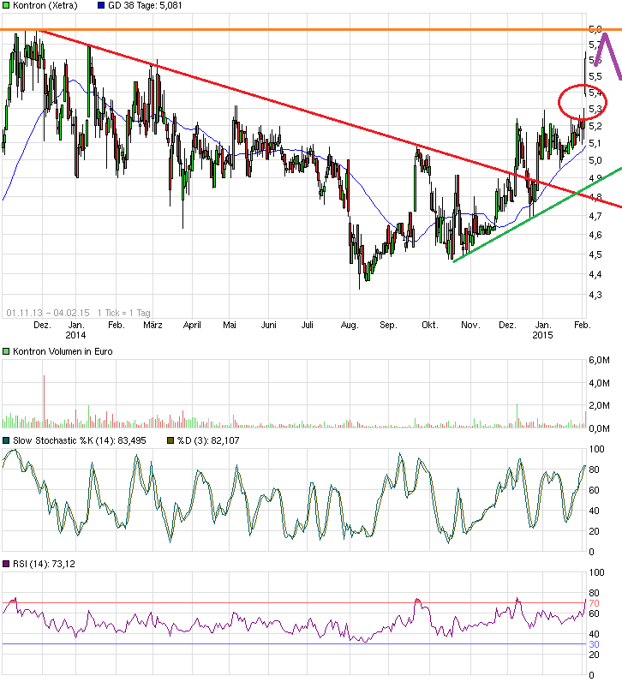Image resolution: width=622 pixels, height=682 pixels.
Task: Click the '6,0M' volume axis value
Action: 600,360
